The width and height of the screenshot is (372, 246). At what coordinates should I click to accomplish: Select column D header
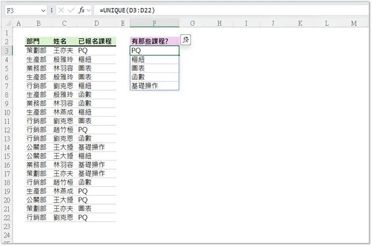pos(97,23)
